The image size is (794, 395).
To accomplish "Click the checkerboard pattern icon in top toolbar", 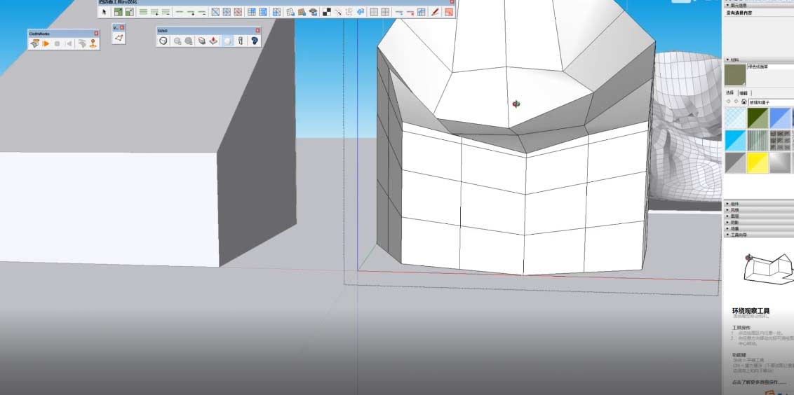I will [327, 12].
